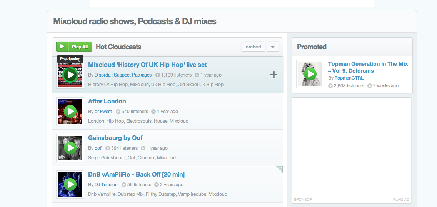The height and width of the screenshot is (207, 437).
Task: Click the Hot Cloudcasts heading
Action: (118, 47)
